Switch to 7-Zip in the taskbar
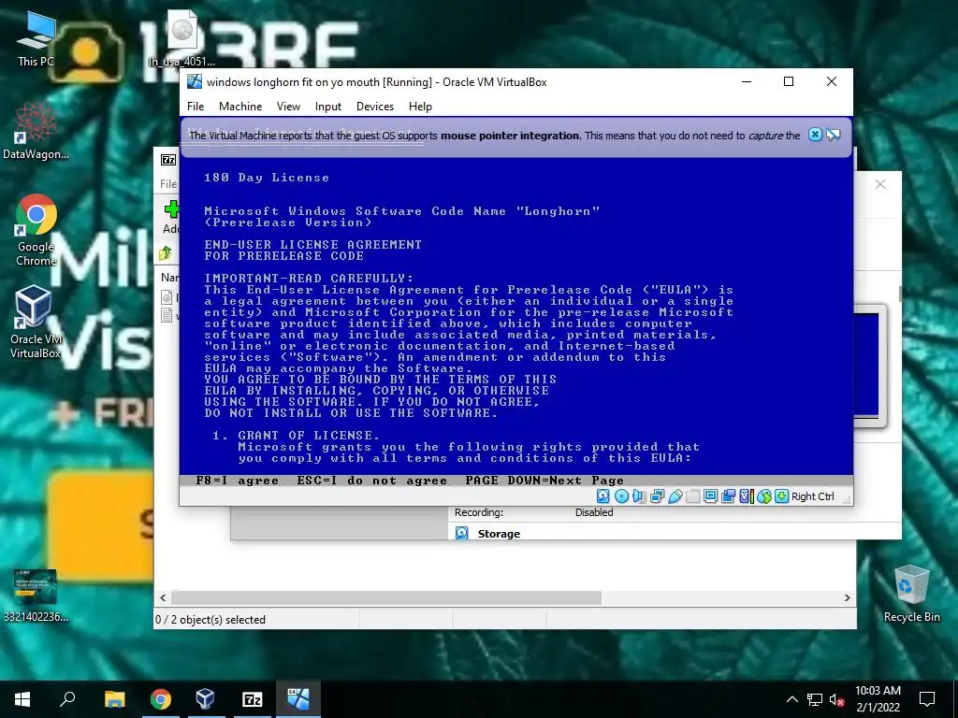 252,699
